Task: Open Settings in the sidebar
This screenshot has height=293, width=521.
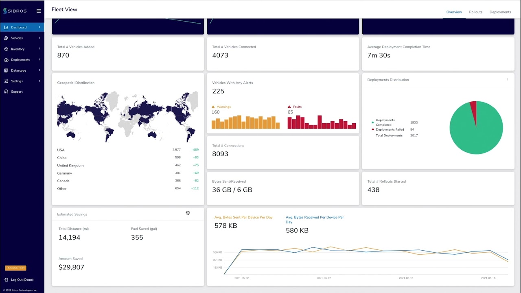Action: [x=22, y=81]
